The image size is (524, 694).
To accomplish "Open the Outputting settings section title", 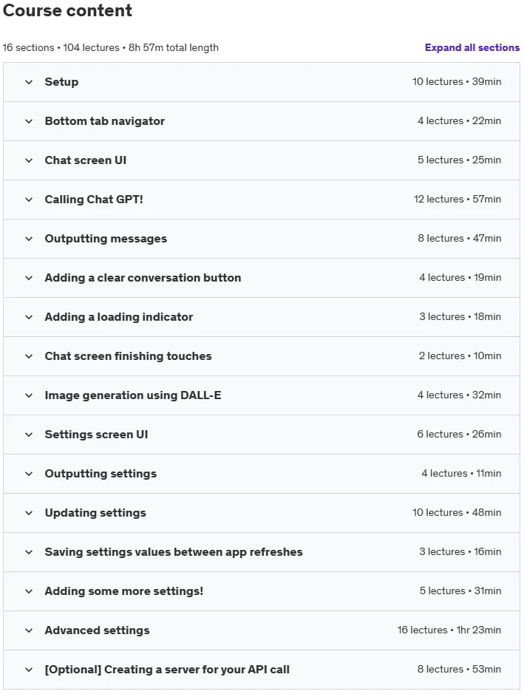I will [101, 474].
